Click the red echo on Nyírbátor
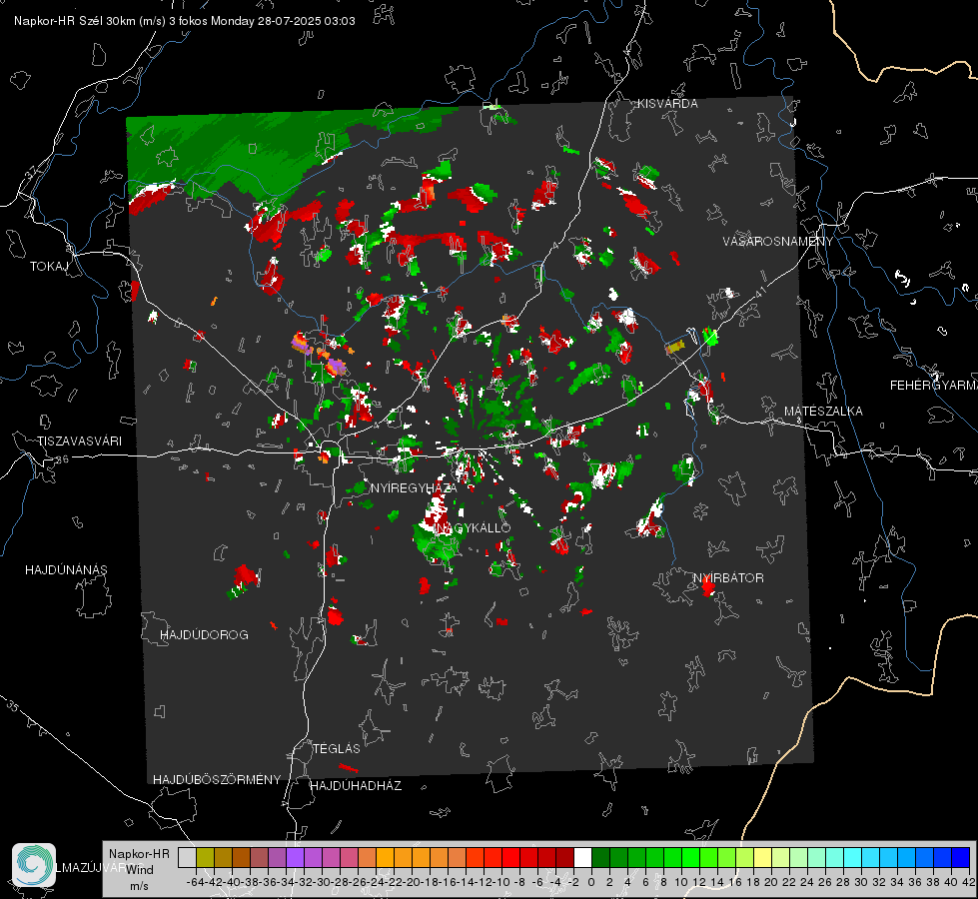The height and width of the screenshot is (899, 978). coord(708,585)
